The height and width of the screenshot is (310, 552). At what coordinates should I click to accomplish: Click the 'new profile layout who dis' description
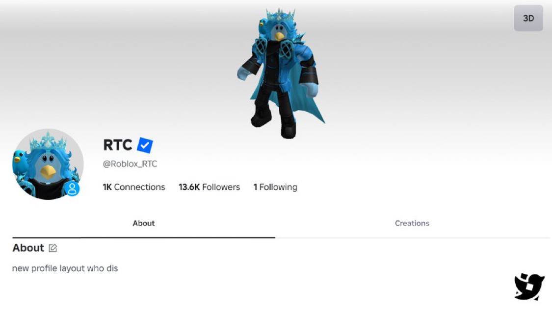coord(65,268)
